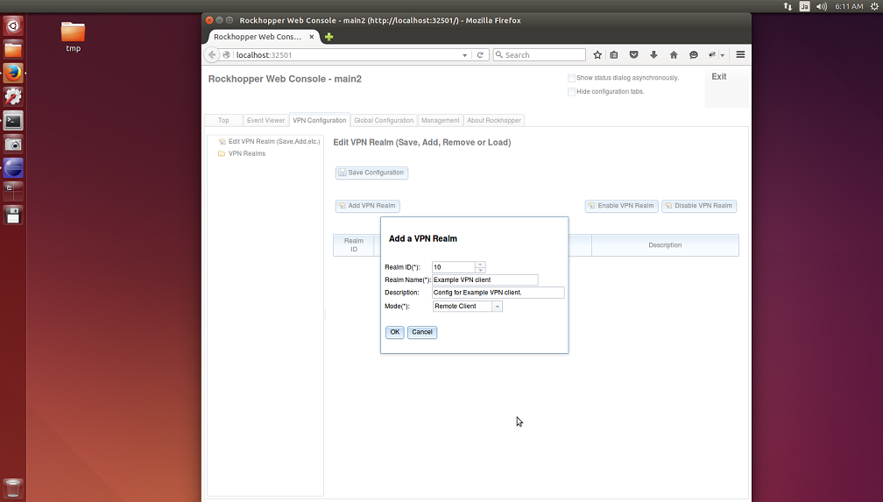Open the Firefox downloads arrow icon
Image resolution: width=883 pixels, height=502 pixels.
(653, 54)
